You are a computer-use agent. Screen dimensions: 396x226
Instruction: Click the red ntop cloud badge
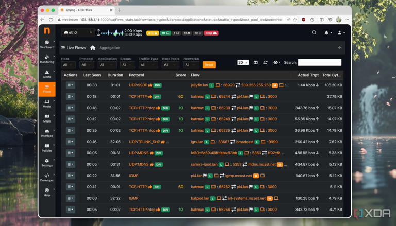pyautogui.click(x=211, y=33)
